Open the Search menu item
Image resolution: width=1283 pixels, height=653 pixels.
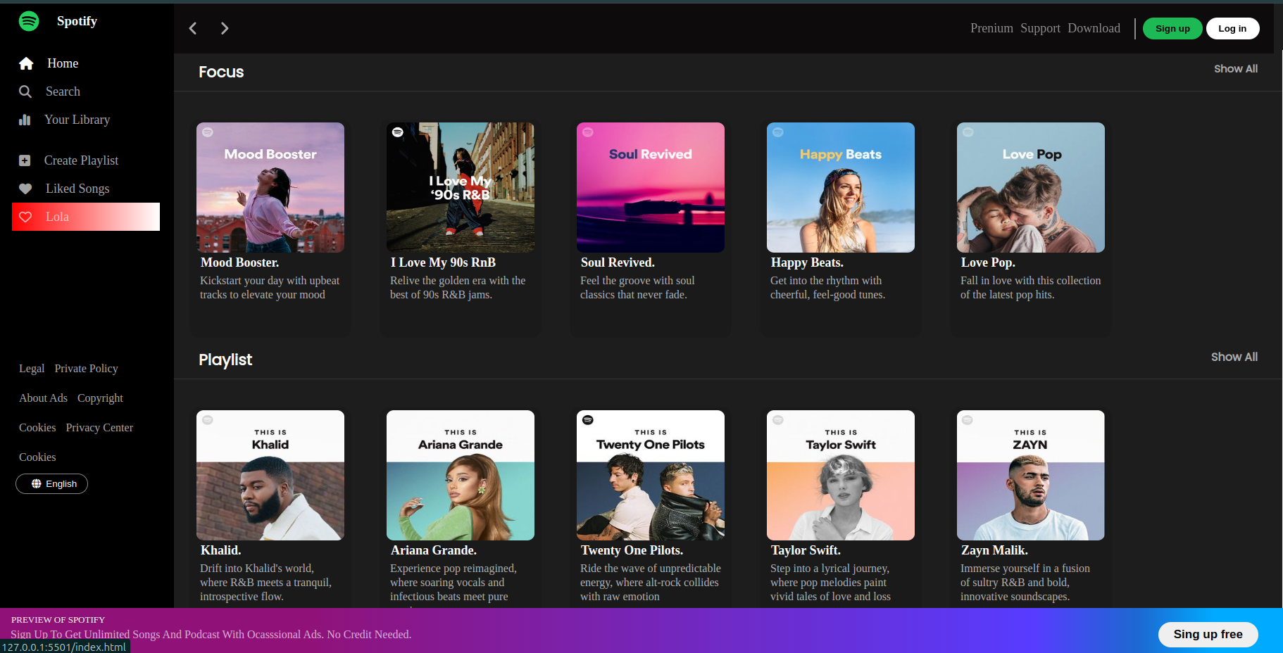point(63,91)
